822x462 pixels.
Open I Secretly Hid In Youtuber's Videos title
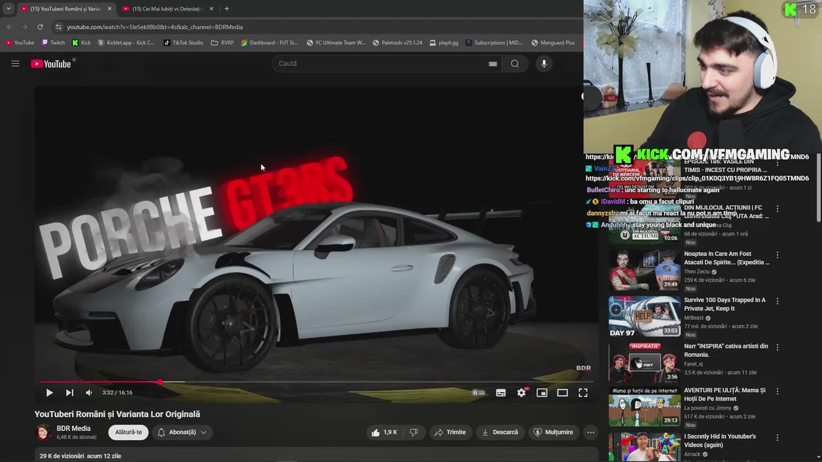[720, 440]
